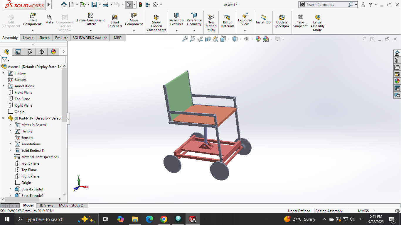Open SOLIDWORKS Add-Ins tab
Image resolution: width=401 pixels, height=225 pixels.
click(x=90, y=37)
